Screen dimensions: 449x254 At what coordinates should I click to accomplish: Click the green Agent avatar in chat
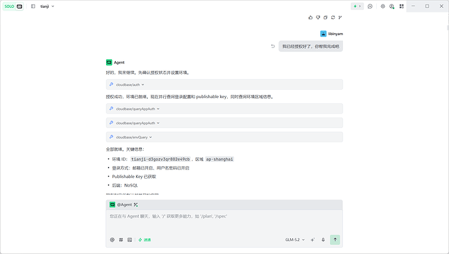click(x=109, y=62)
